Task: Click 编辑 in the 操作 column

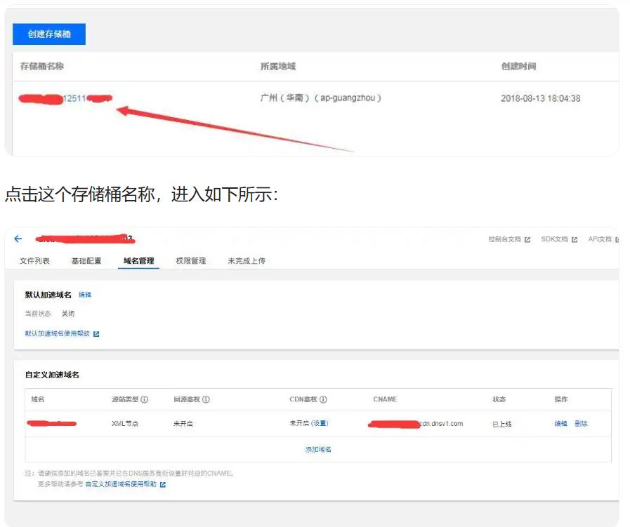Action: click(560, 424)
